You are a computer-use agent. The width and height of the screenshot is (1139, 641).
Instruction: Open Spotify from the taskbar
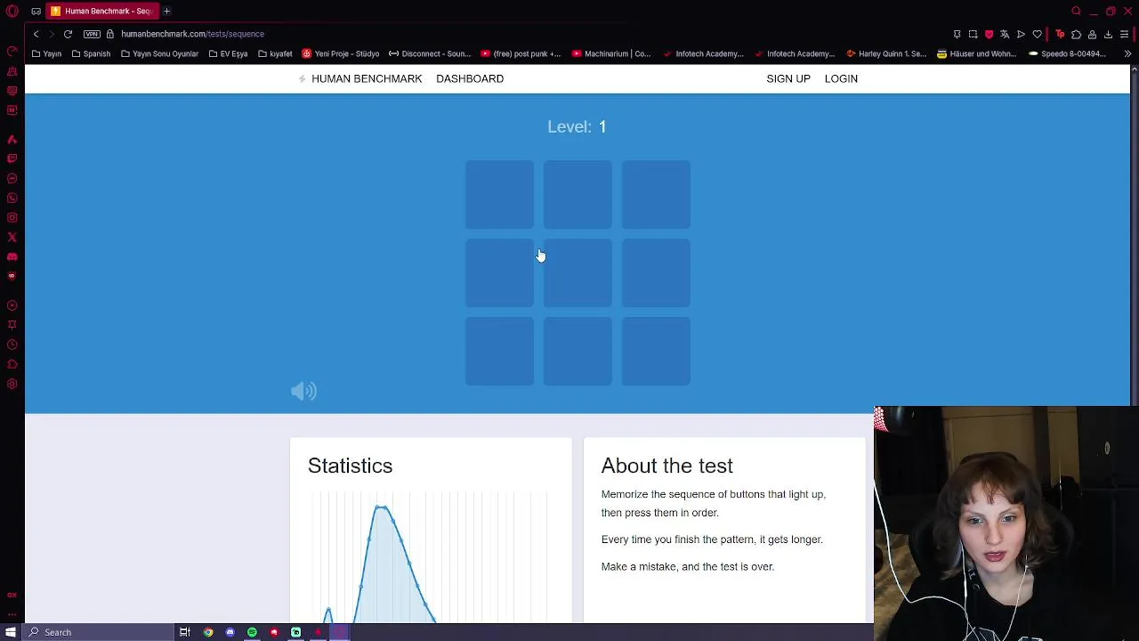252,632
